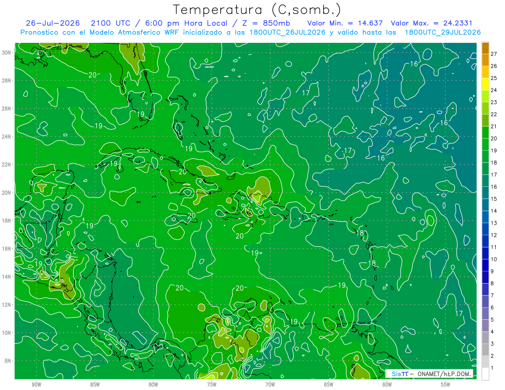Click the '60W' longitude axis label

pos(387,385)
